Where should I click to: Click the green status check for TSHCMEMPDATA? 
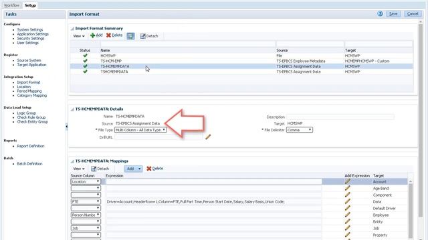[85, 71]
